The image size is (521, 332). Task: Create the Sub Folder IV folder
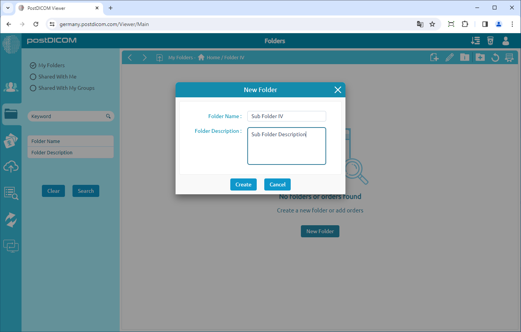click(243, 184)
